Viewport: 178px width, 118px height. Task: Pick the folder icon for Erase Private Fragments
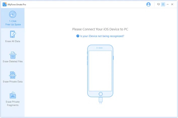pyautogui.click(x=13, y=95)
